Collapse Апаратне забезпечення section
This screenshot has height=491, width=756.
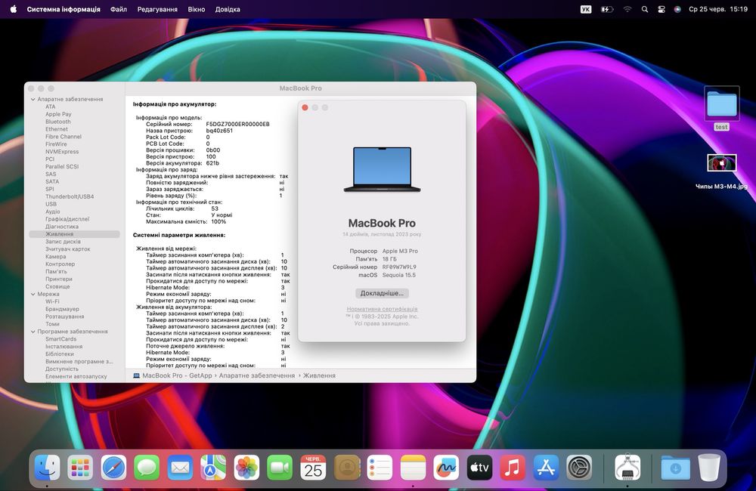click(x=33, y=99)
